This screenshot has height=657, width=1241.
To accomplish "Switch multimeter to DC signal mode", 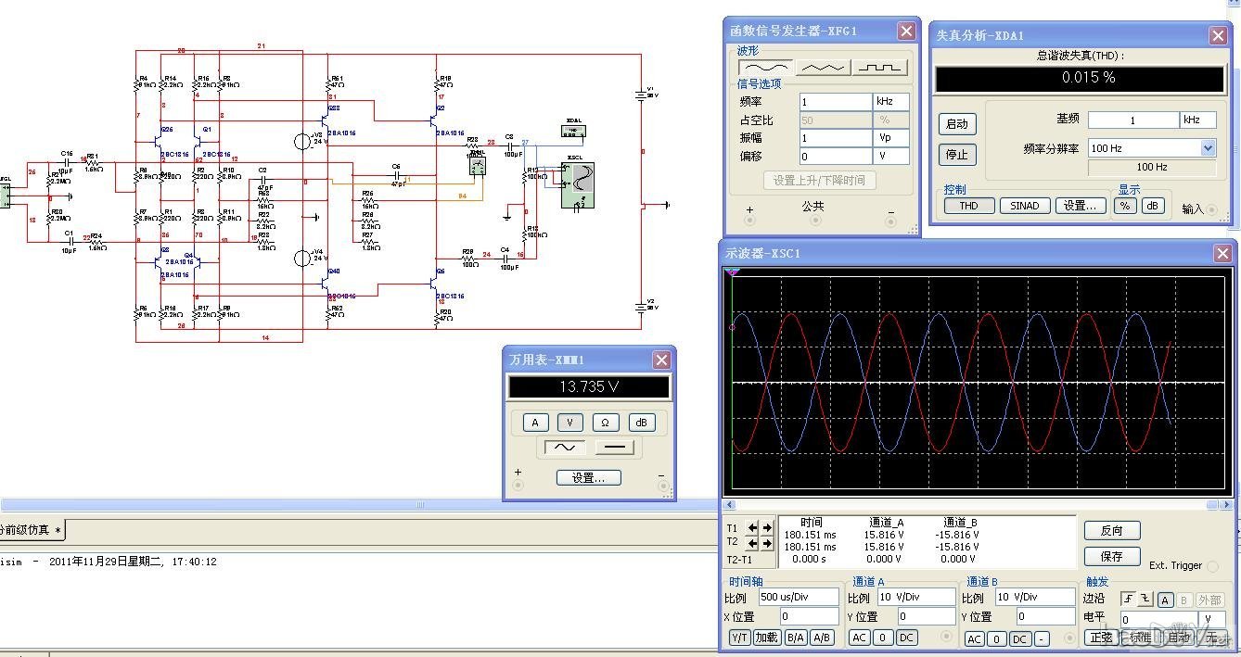I will 614,448.
